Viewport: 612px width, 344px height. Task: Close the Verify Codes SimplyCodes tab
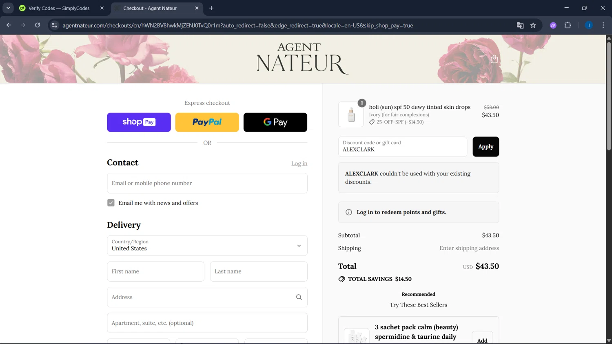102,8
